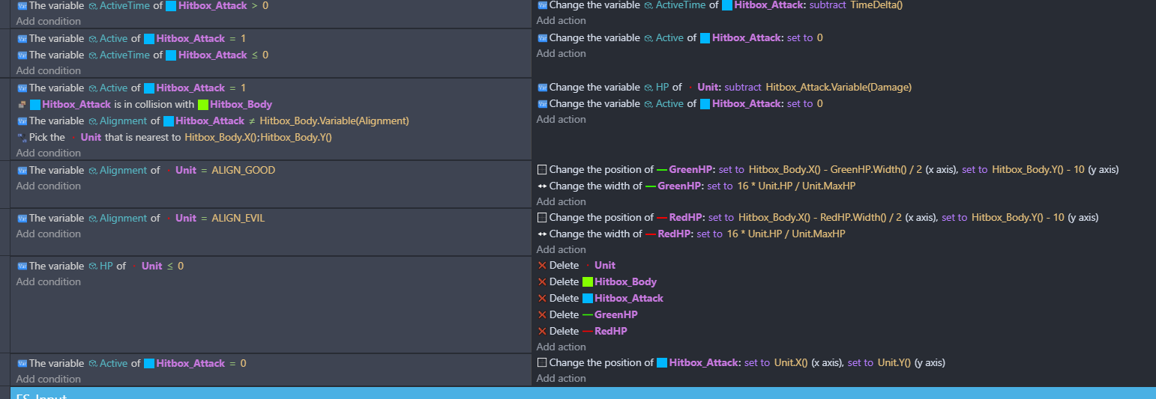The width and height of the screenshot is (1156, 399).
Task: Click Hitbox_Body.X();Hitbox_Body.Y() parameter
Action: click(258, 137)
